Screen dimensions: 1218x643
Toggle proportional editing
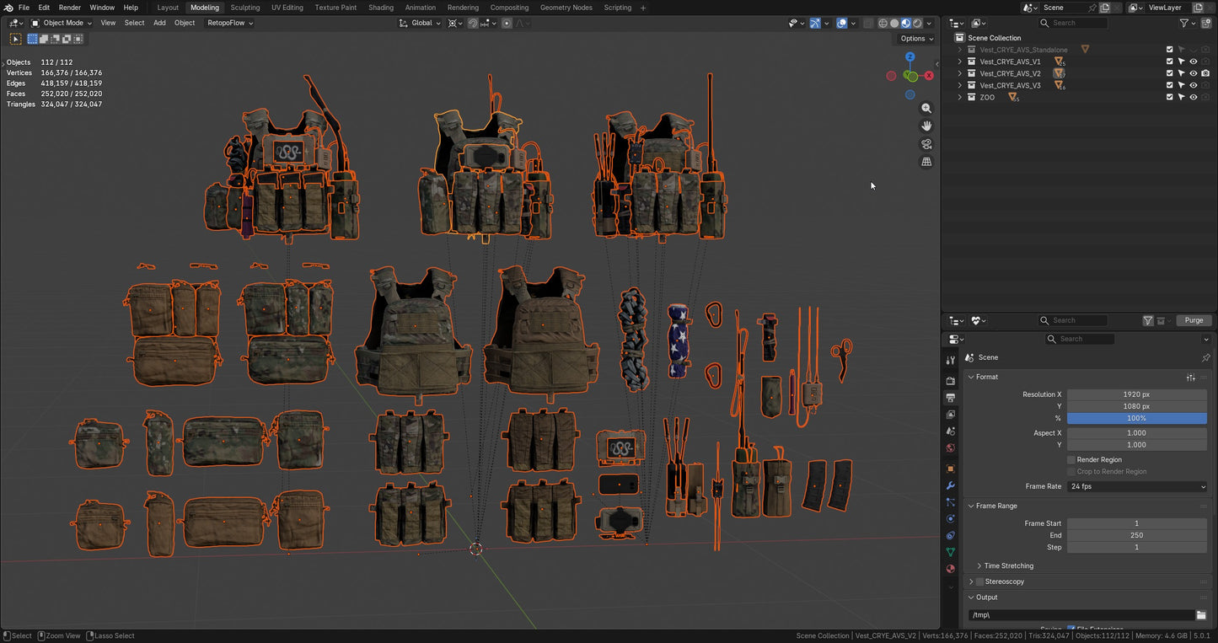click(x=507, y=23)
